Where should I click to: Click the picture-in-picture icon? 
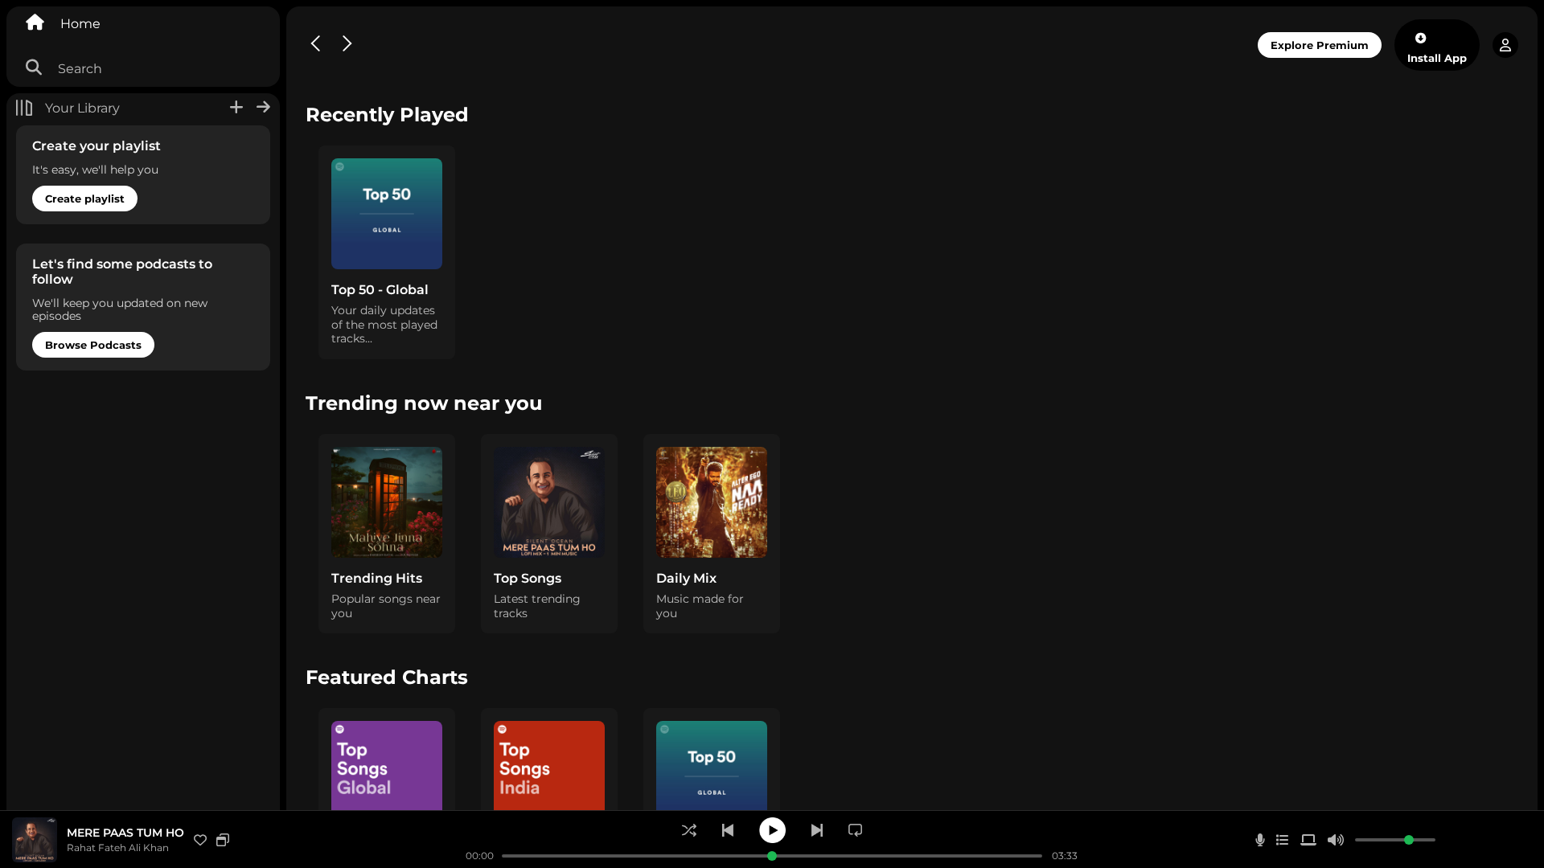click(x=223, y=840)
